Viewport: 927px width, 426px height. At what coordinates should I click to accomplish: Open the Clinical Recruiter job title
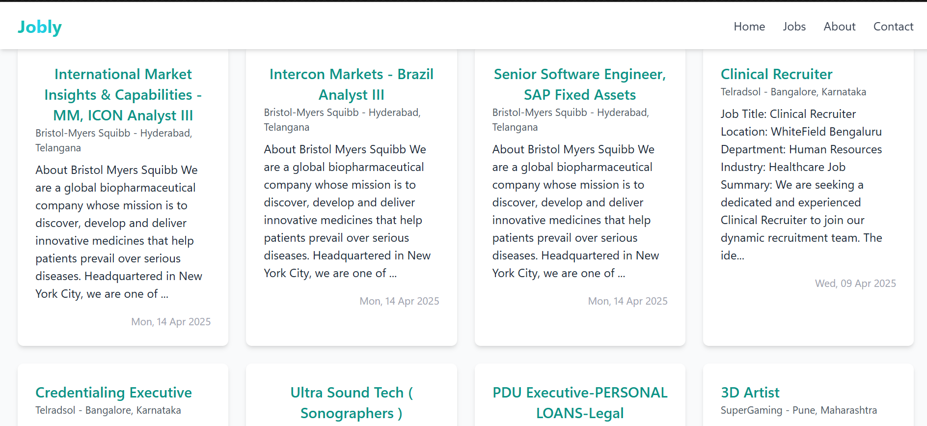click(x=776, y=74)
